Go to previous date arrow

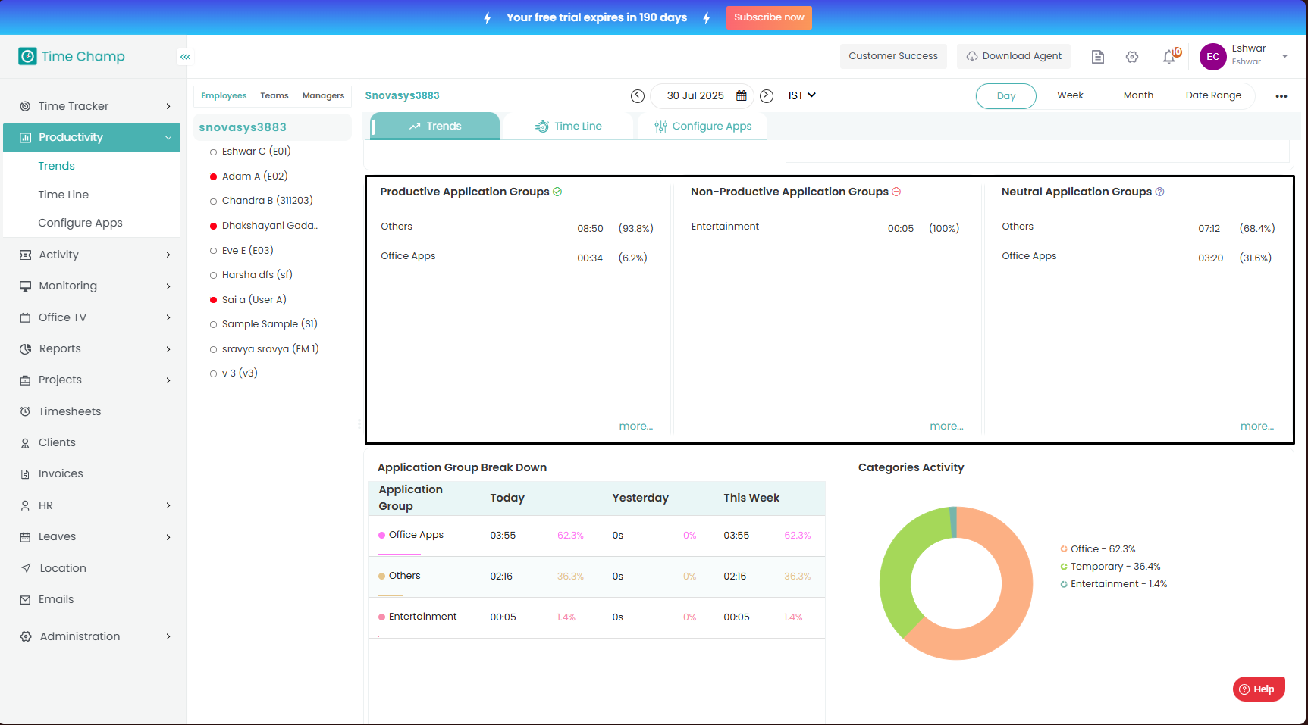tap(638, 95)
